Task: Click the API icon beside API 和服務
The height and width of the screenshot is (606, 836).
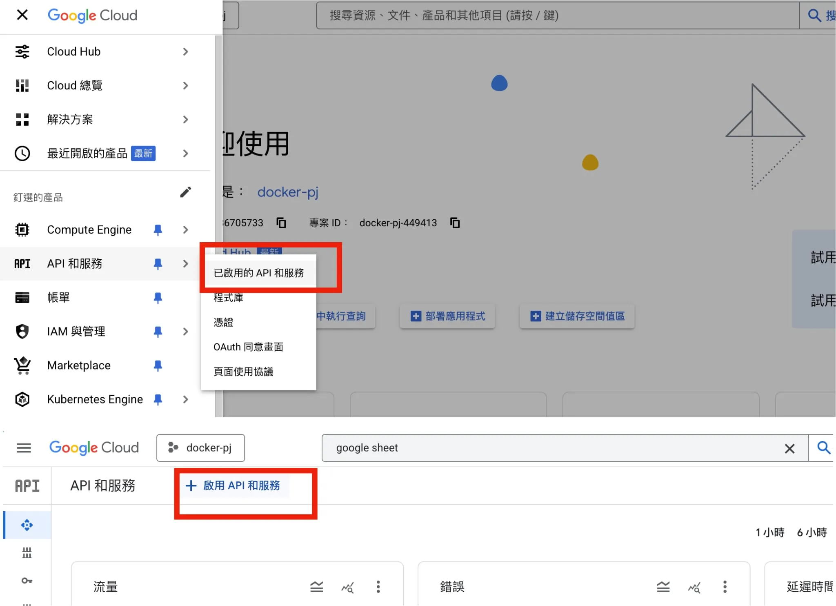Action: pyautogui.click(x=22, y=264)
